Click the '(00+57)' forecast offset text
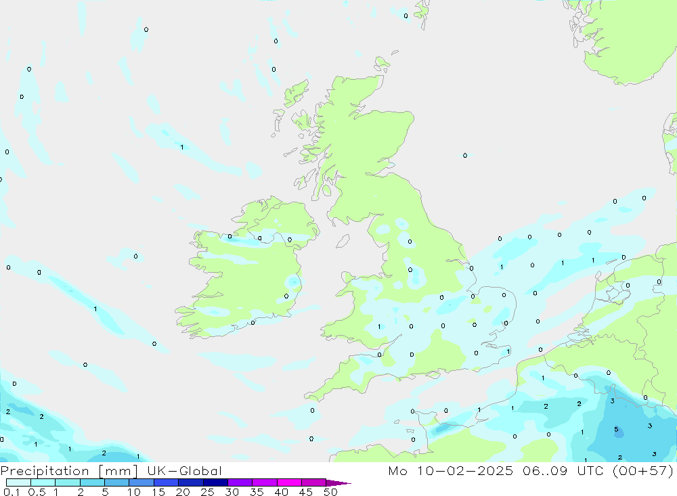Screen dimensions: 677x496 pos(643,470)
